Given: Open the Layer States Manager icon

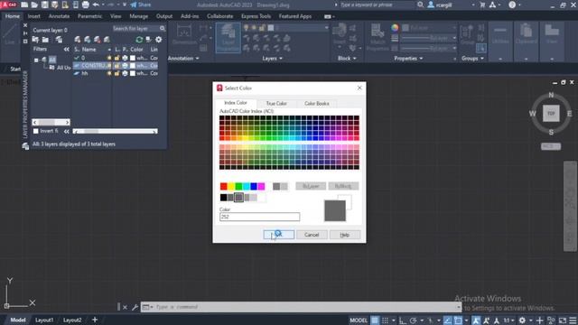Looking at the screenshot, I should point(59,40).
